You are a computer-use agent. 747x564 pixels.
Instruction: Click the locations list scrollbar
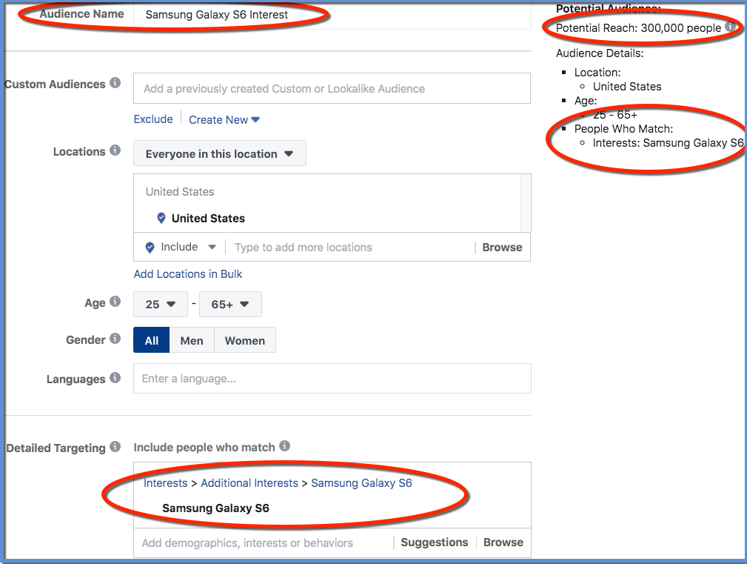(x=526, y=203)
